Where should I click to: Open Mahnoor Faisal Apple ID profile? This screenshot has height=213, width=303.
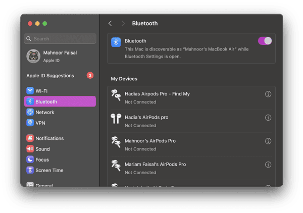pyautogui.click(x=60, y=56)
